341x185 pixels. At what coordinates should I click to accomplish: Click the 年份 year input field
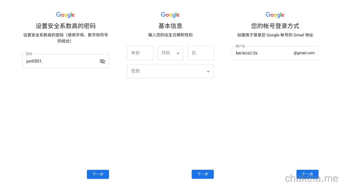click(x=140, y=53)
